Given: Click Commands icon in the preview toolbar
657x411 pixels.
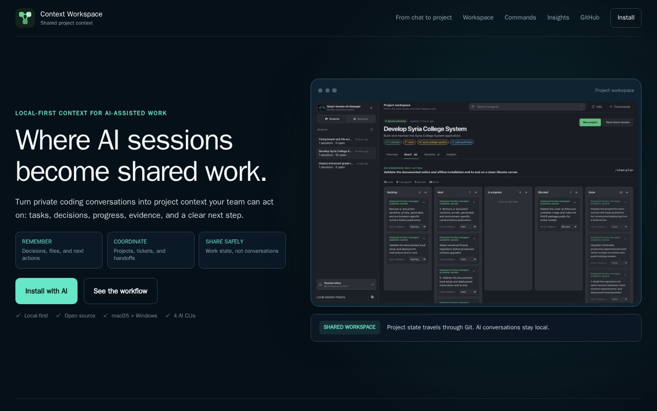Looking at the screenshot, I should coord(611,107).
